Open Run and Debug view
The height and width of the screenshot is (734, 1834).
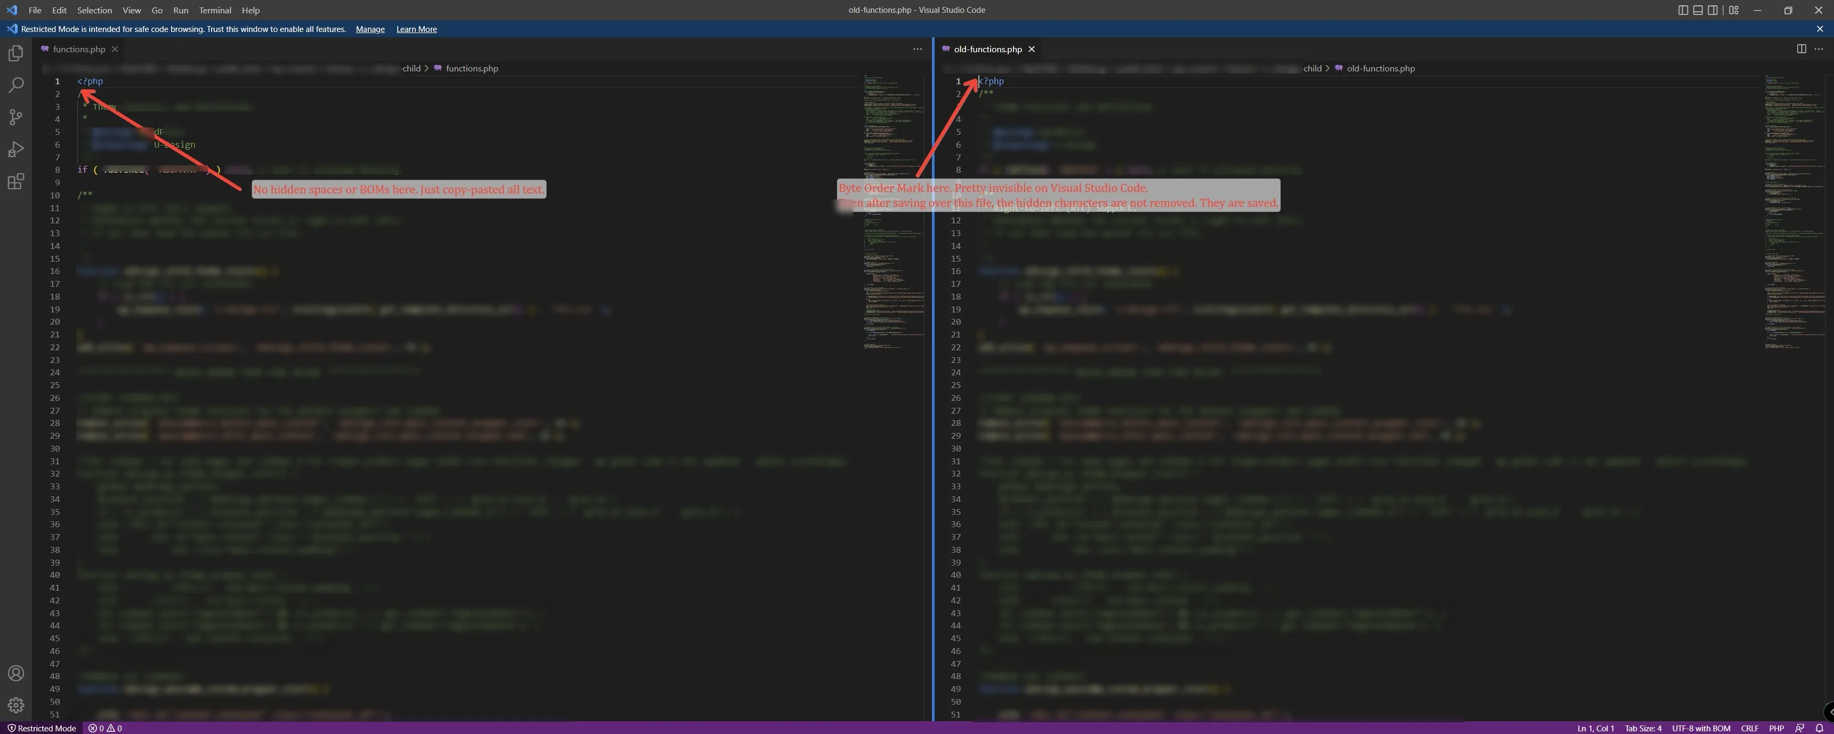tap(15, 149)
